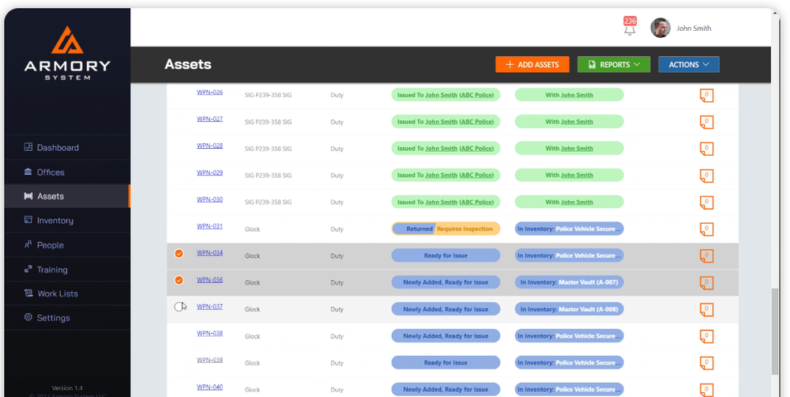
Task: Click the Assets barcode icon in sidebar
Action: 28,196
